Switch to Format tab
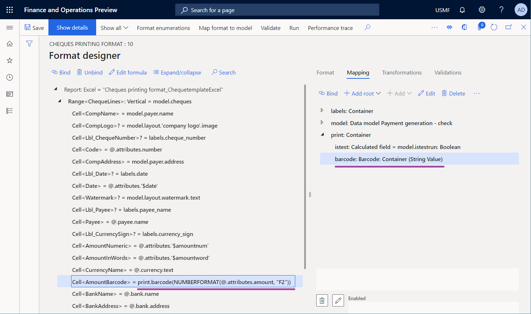The width and height of the screenshot is (531, 314). 325,72
